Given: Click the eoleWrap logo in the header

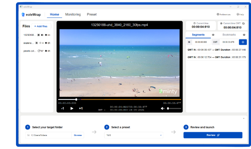Looking at the screenshot, I should [x=31, y=15].
